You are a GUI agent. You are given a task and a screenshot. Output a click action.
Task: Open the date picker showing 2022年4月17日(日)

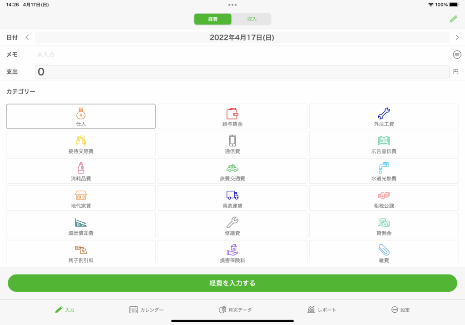pos(242,37)
